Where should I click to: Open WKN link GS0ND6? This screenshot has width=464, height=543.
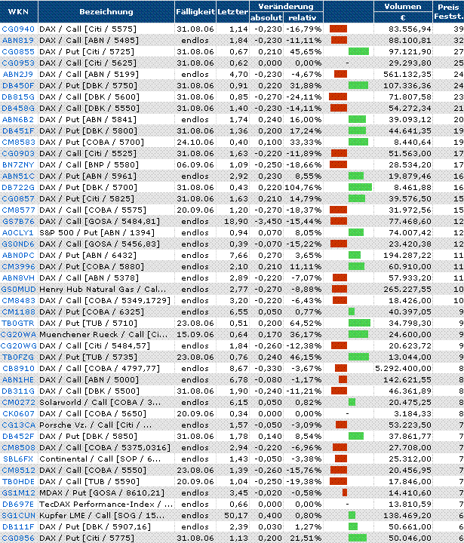coord(18,244)
